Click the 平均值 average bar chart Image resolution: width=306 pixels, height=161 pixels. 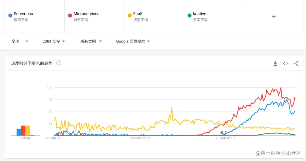[x=25, y=130]
